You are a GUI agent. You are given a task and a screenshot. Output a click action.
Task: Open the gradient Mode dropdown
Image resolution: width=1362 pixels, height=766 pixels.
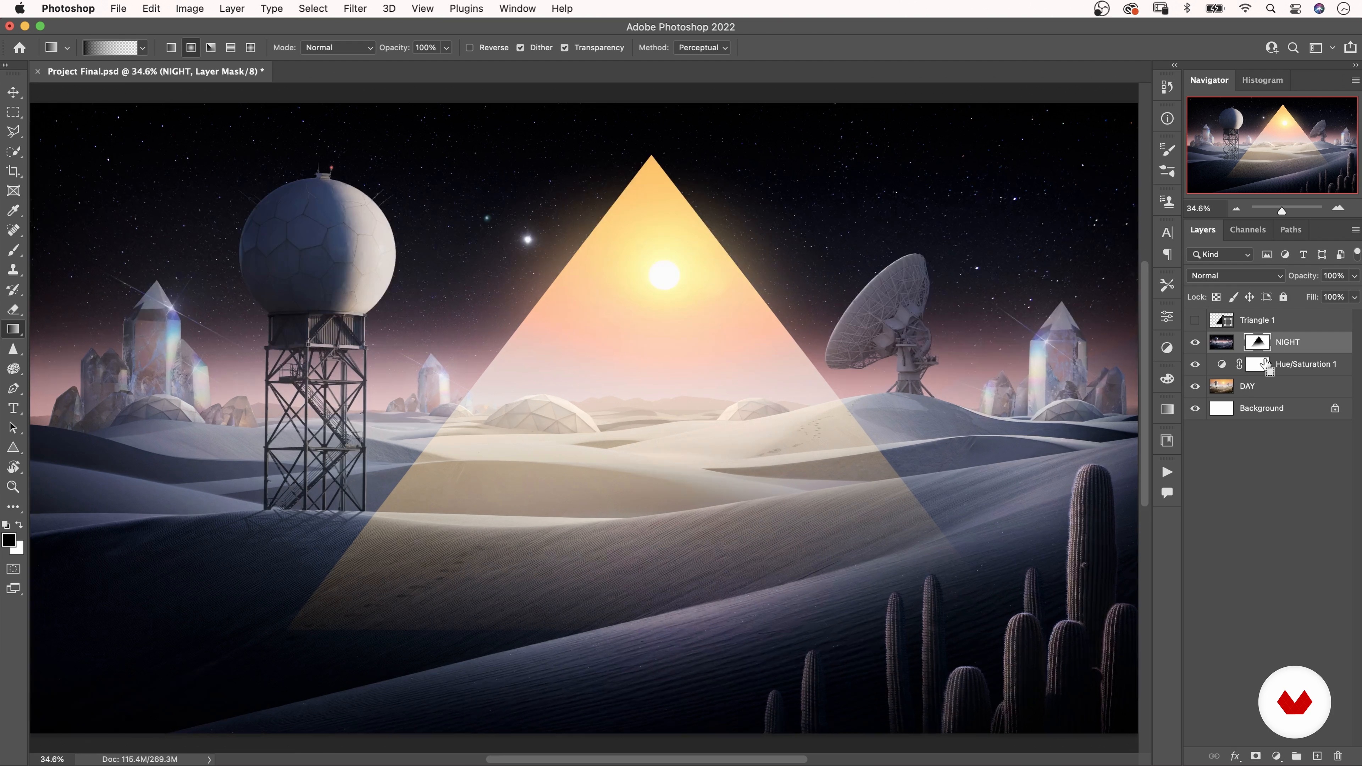click(338, 48)
